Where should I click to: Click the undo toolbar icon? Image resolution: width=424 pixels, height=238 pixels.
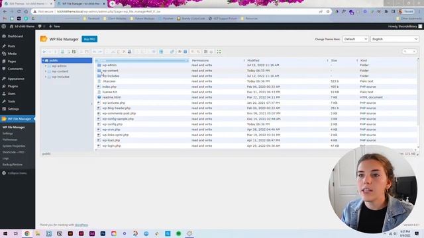(94, 52)
